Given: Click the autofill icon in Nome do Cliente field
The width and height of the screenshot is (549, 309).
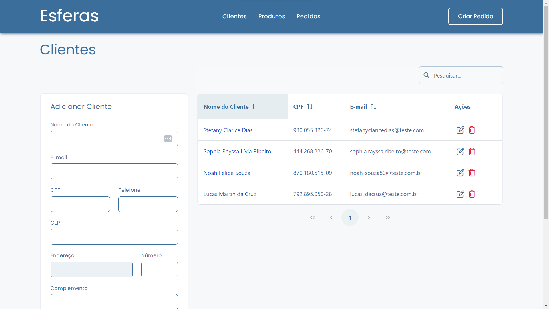Looking at the screenshot, I should 168,139.
